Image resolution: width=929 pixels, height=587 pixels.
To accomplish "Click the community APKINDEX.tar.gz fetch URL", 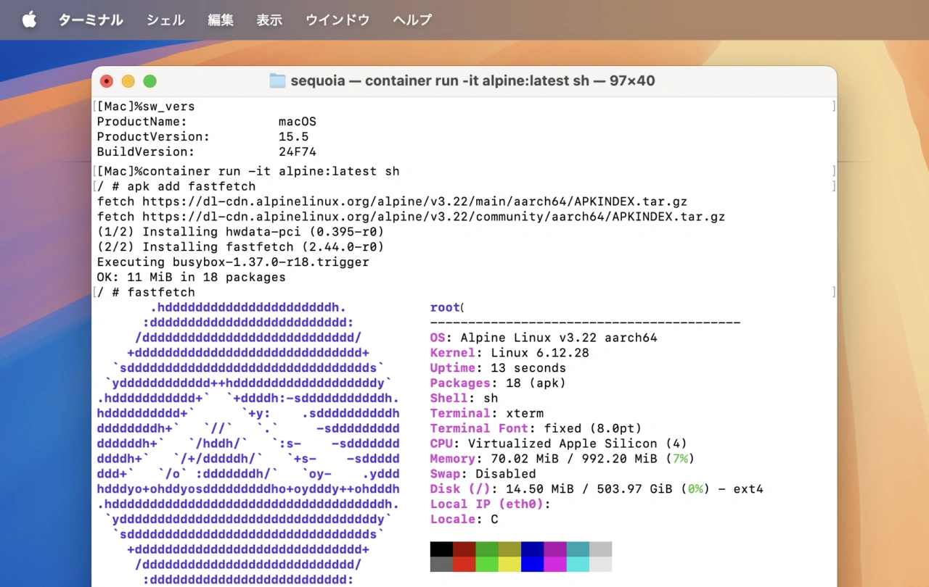I will click(433, 217).
